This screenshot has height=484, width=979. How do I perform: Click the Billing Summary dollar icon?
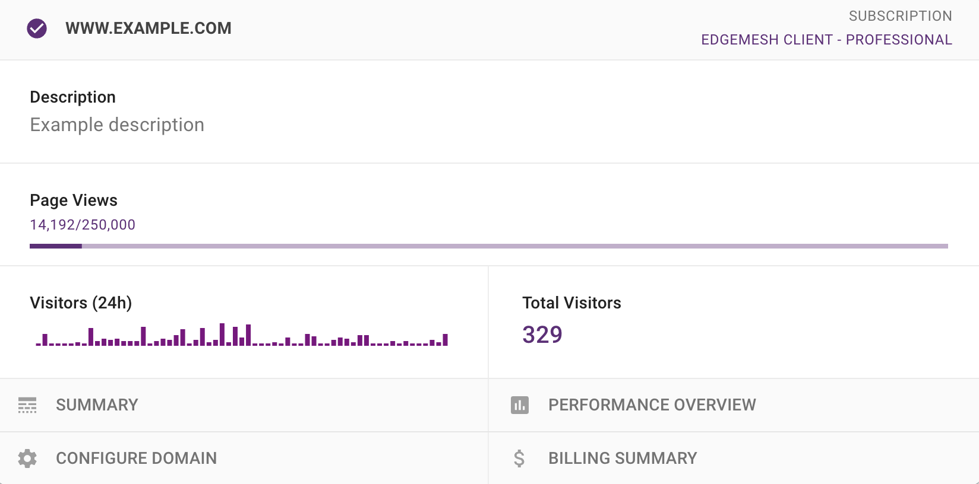519,458
